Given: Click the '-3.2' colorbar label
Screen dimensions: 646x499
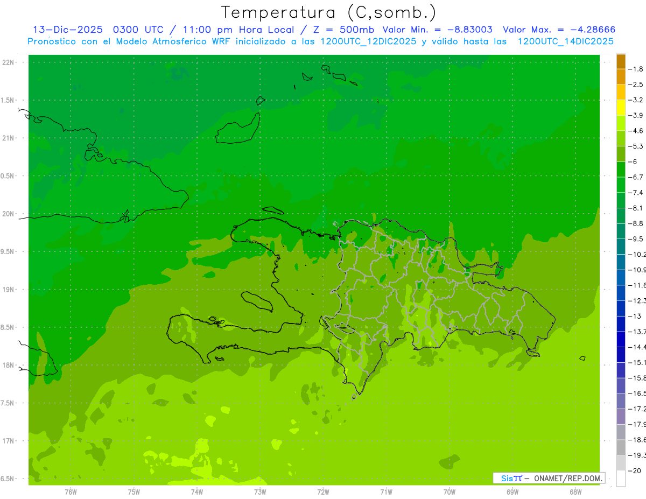Looking at the screenshot, I should (x=635, y=100).
